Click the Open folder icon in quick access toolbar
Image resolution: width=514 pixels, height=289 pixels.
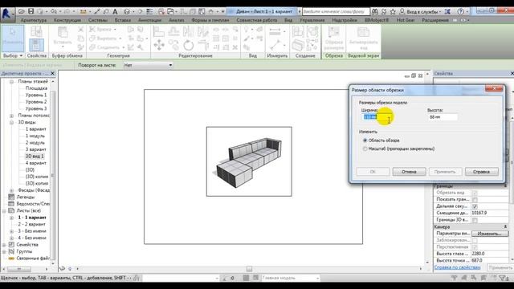[22, 11]
